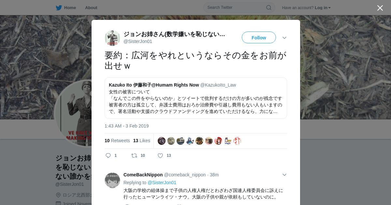Close the tweet overlay with X
This screenshot has width=391, height=205.
click(x=380, y=8)
